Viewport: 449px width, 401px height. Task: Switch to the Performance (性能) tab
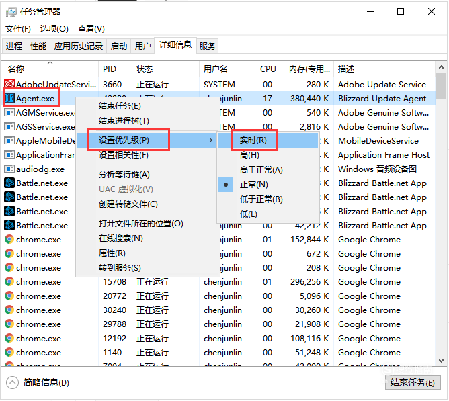coord(38,46)
